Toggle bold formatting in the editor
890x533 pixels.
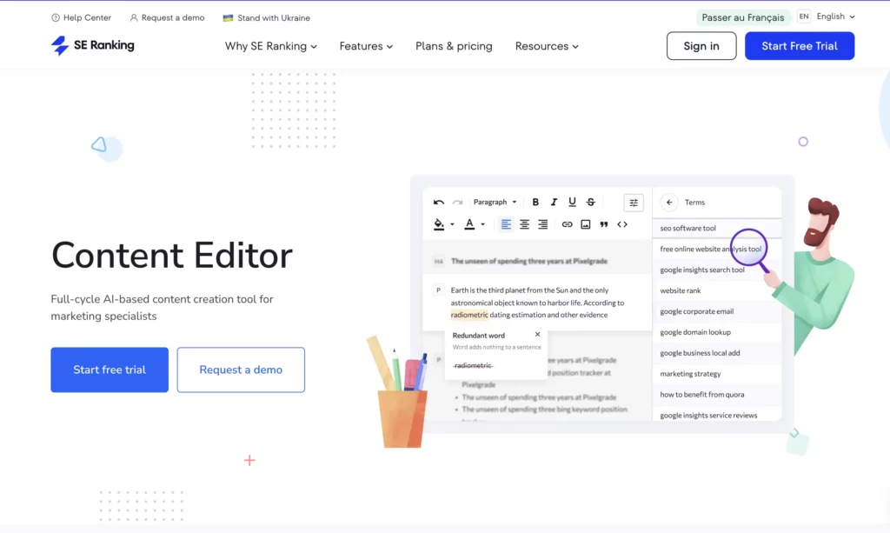(x=535, y=202)
